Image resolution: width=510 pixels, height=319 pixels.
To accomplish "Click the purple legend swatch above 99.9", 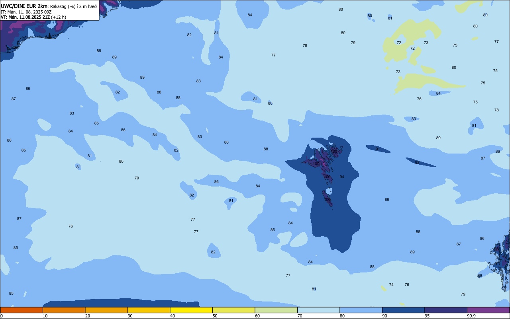I will pos(488,310).
